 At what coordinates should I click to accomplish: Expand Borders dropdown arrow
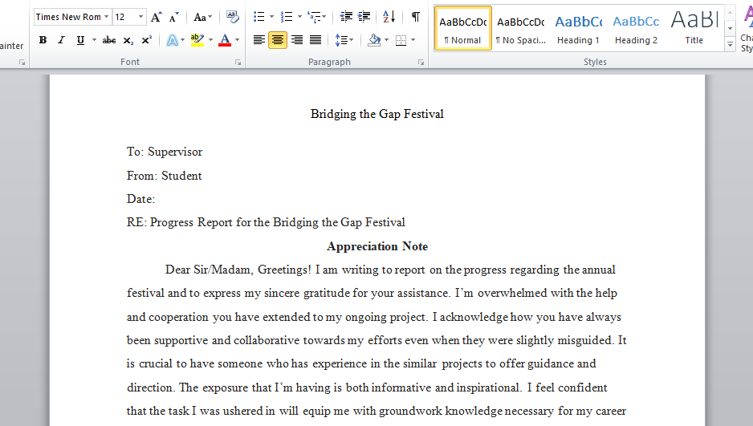click(x=413, y=40)
